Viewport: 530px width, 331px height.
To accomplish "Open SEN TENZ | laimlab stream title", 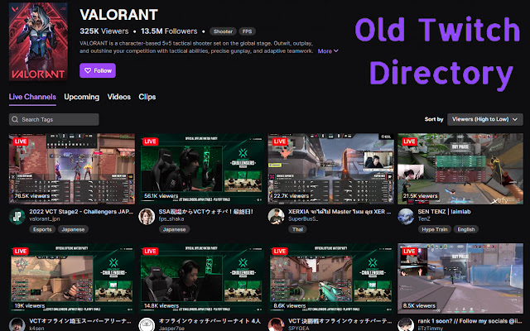I will pos(444,212).
